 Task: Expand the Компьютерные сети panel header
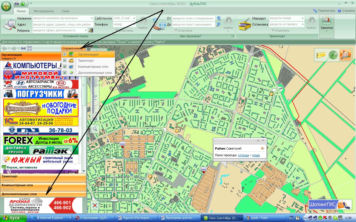pos(43,186)
